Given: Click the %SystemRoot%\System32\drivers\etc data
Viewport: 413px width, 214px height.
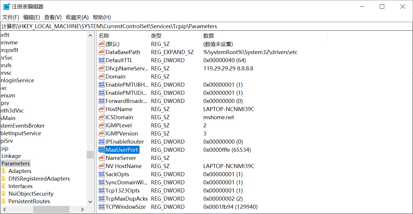Looking at the screenshot, I should click(x=250, y=52).
